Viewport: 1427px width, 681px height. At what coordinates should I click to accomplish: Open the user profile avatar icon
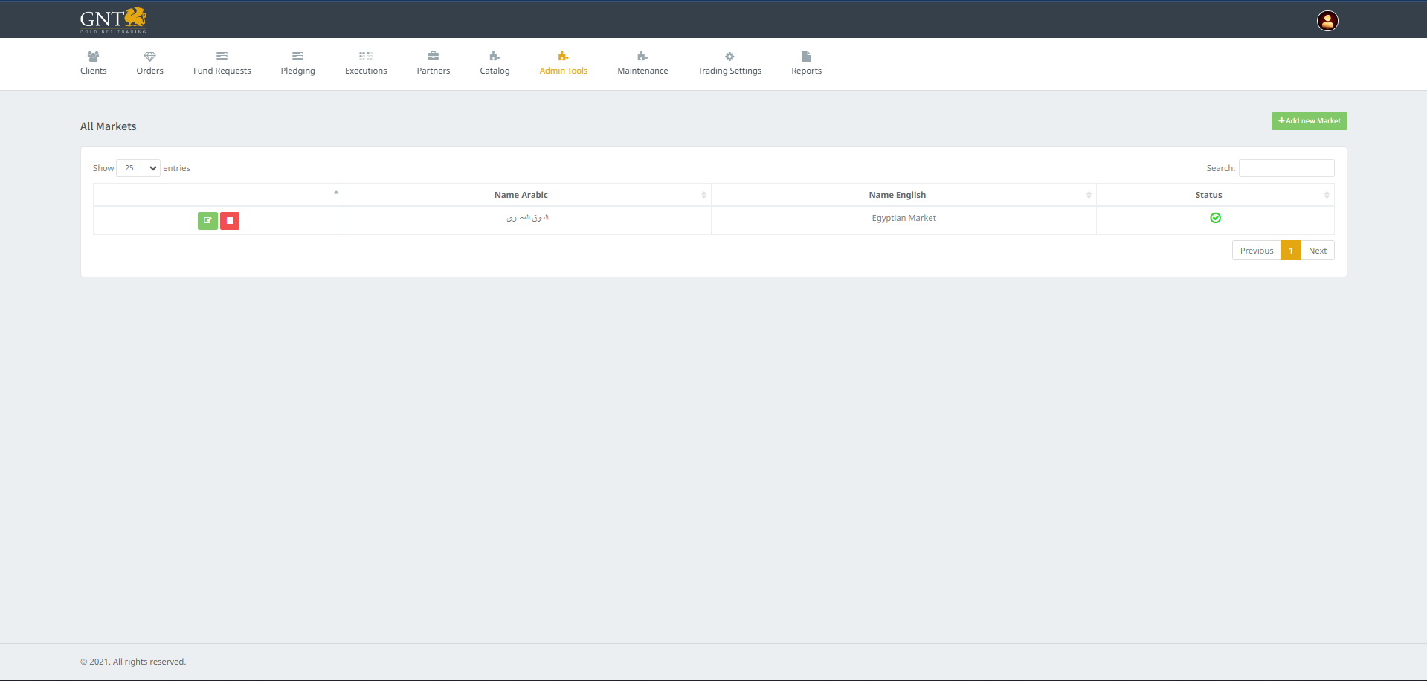coord(1327,21)
